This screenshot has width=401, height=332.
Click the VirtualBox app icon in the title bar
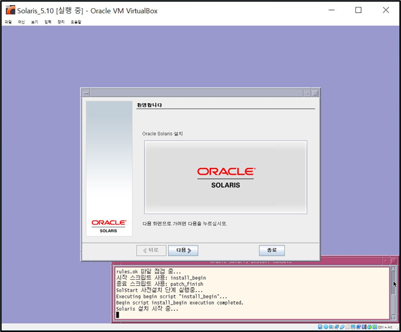click(x=11, y=10)
